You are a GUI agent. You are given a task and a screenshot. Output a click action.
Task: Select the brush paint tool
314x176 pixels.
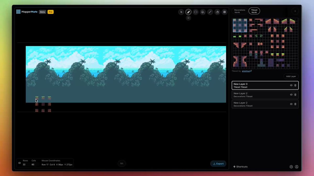pos(188,12)
